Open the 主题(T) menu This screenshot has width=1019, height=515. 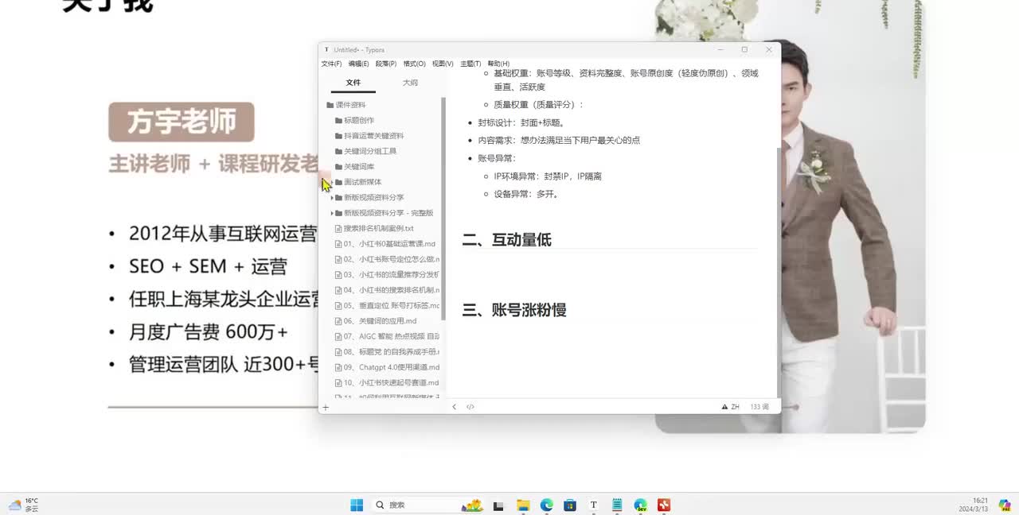click(x=470, y=64)
